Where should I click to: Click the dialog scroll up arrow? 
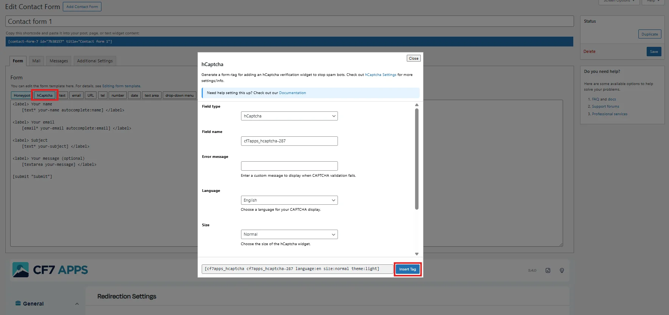[417, 105]
